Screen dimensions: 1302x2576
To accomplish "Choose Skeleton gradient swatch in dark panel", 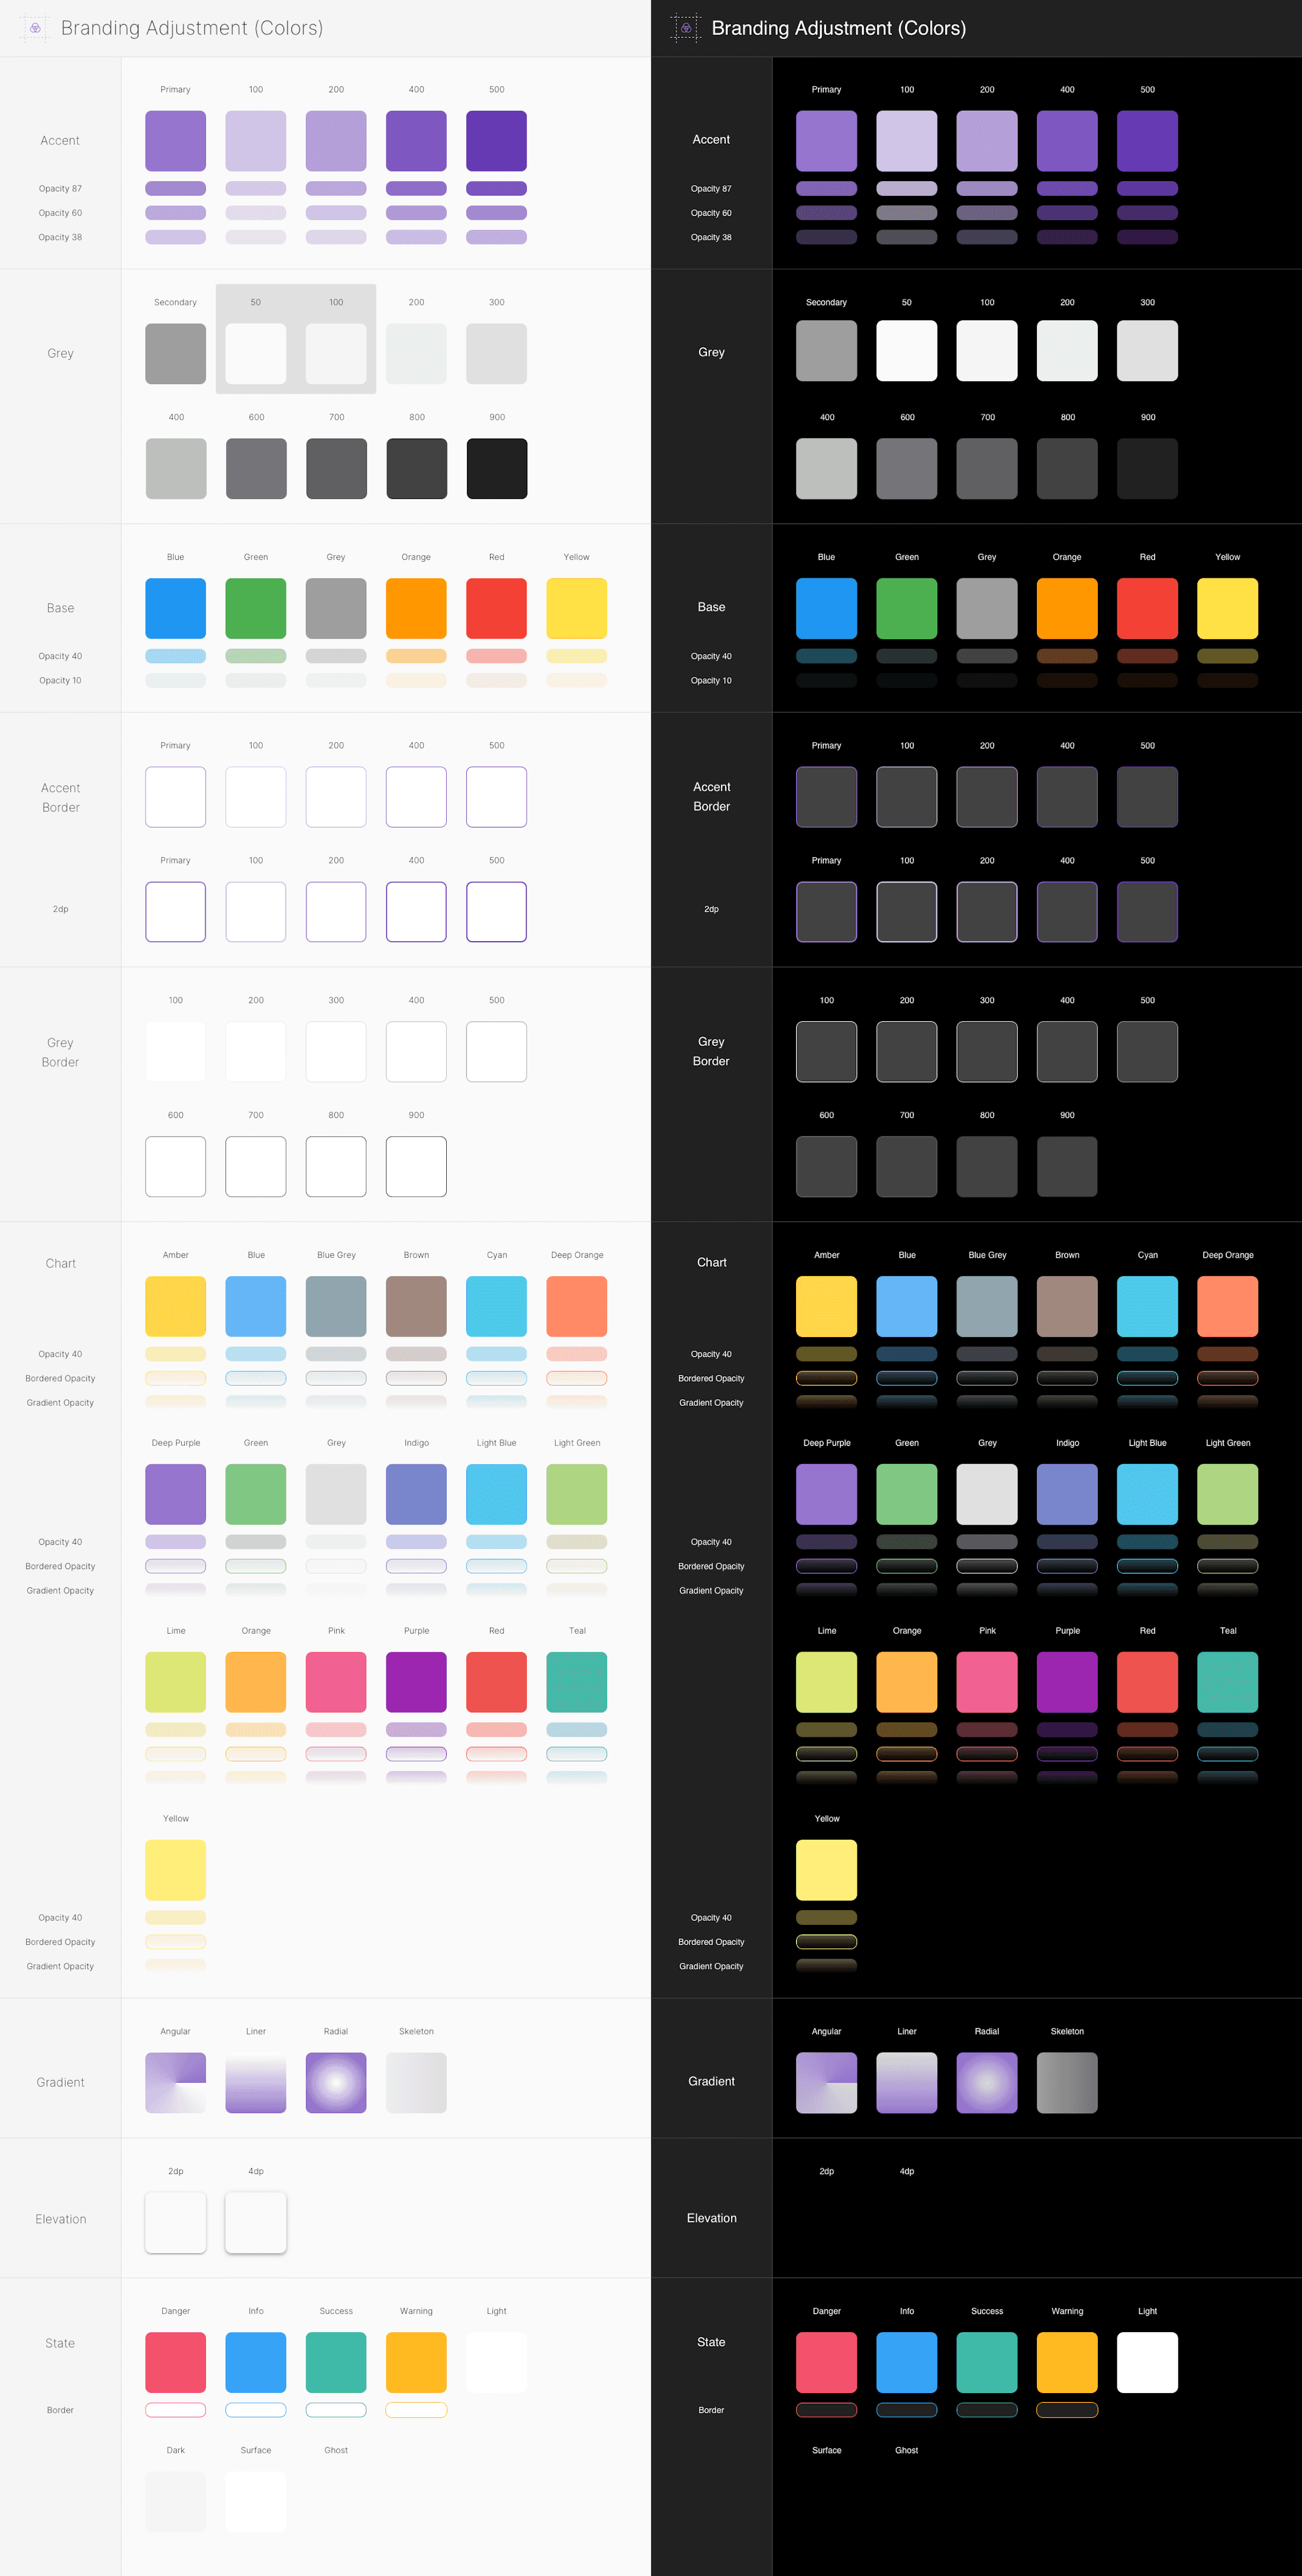I will 1067,2083.
